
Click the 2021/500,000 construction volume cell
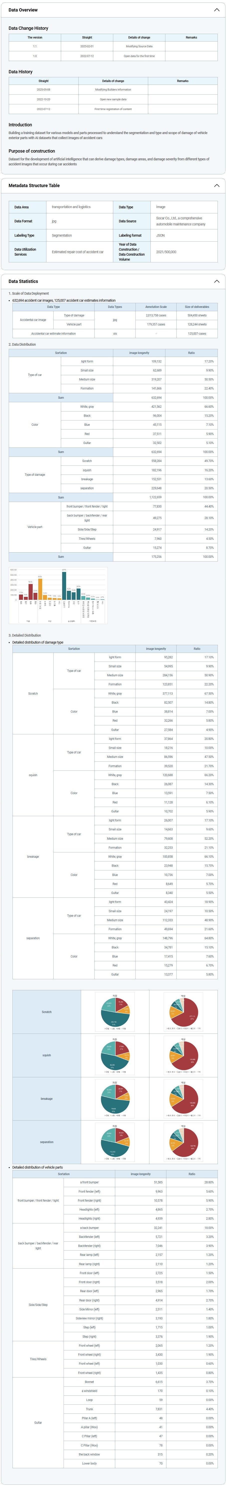[x=166, y=252]
